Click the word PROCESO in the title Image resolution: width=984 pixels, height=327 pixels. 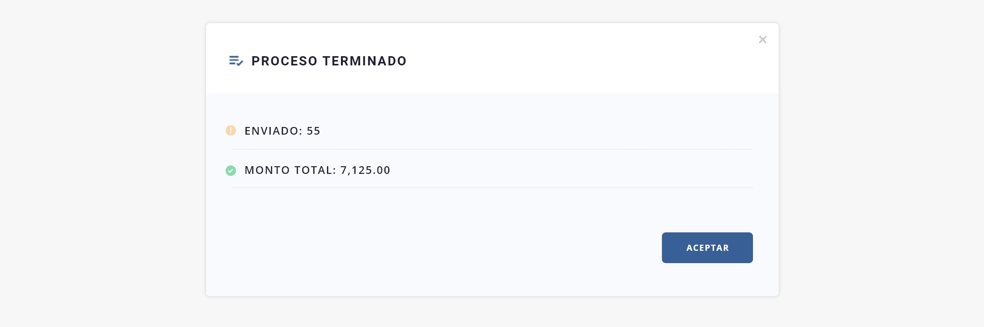[284, 61]
